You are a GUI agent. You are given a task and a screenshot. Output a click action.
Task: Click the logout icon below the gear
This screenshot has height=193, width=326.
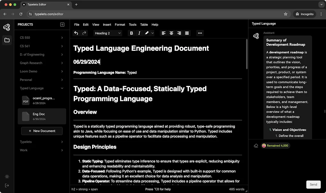click(7, 185)
